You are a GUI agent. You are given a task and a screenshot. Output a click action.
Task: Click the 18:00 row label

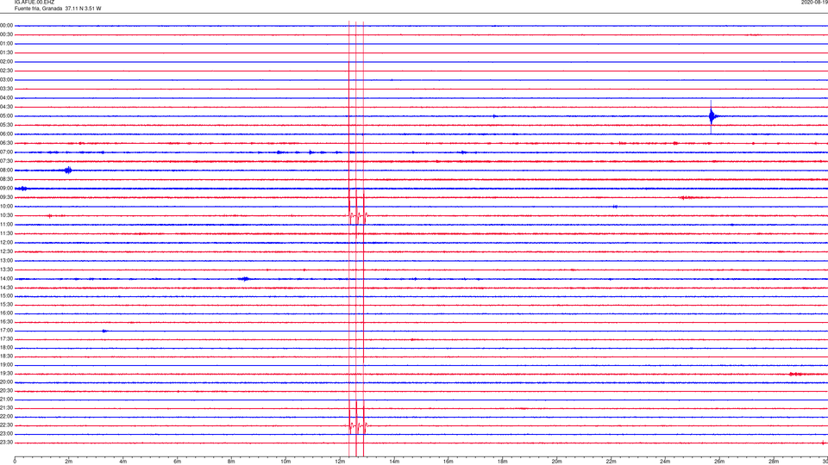6,348
